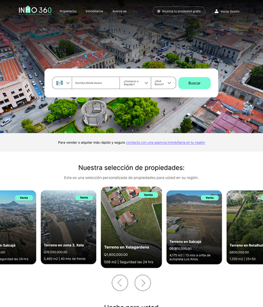Click the Q1,800,000.00 price text
The width and height of the screenshot is (263, 307).
tap(116, 255)
